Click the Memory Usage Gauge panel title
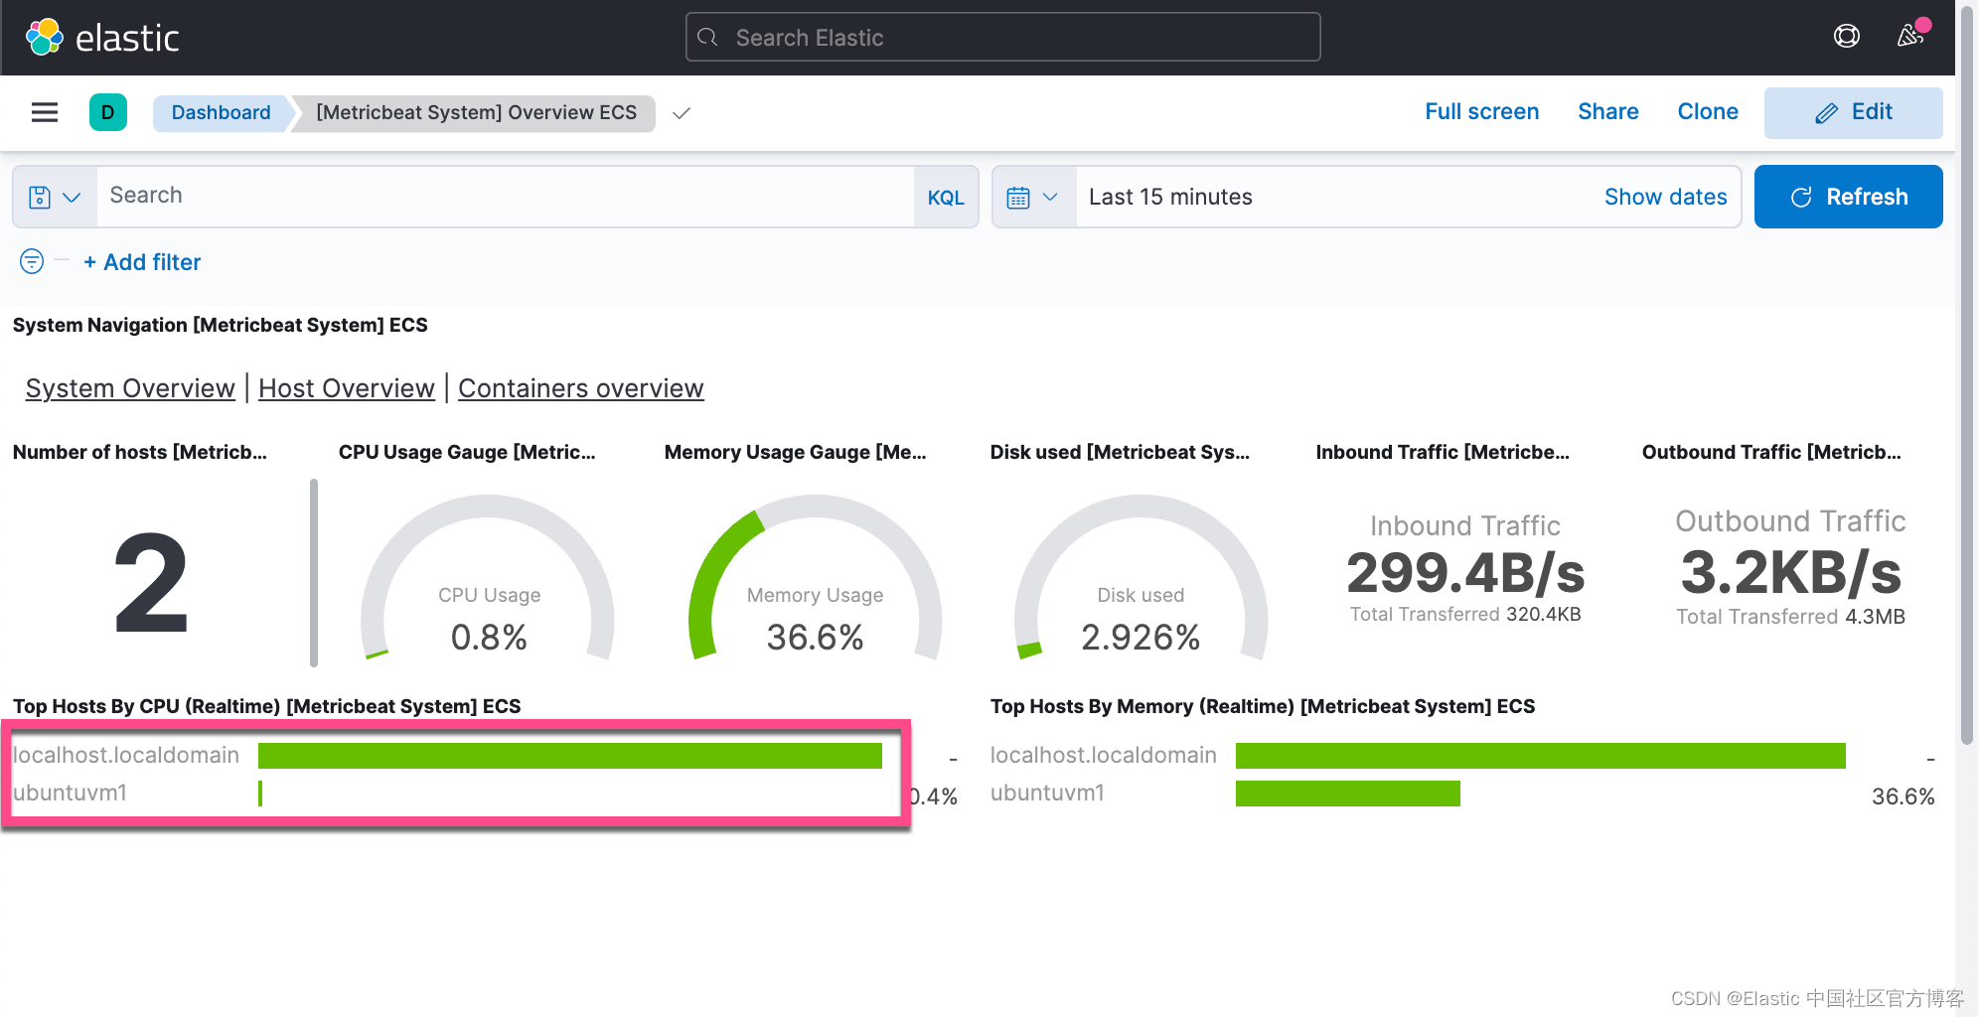 point(795,452)
